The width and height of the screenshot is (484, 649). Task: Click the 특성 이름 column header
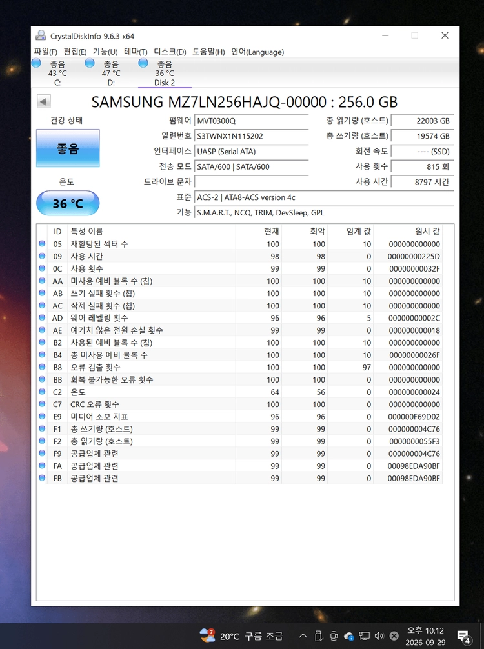point(152,232)
